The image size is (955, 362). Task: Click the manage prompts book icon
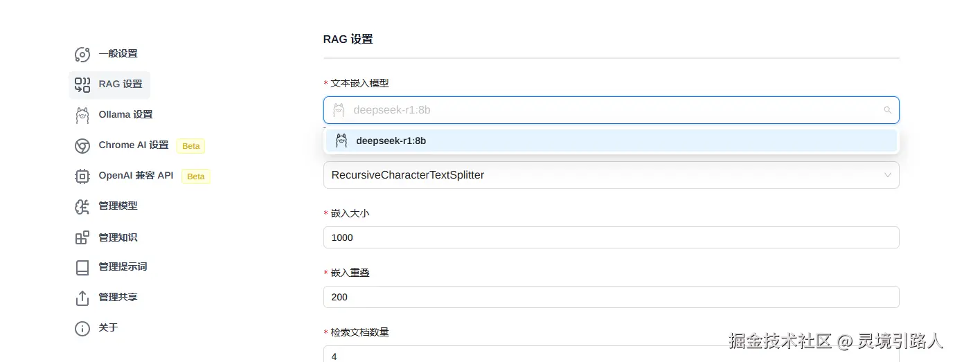click(x=82, y=267)
